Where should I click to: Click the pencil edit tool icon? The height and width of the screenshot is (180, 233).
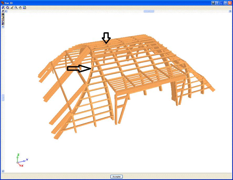coord(12,8)
